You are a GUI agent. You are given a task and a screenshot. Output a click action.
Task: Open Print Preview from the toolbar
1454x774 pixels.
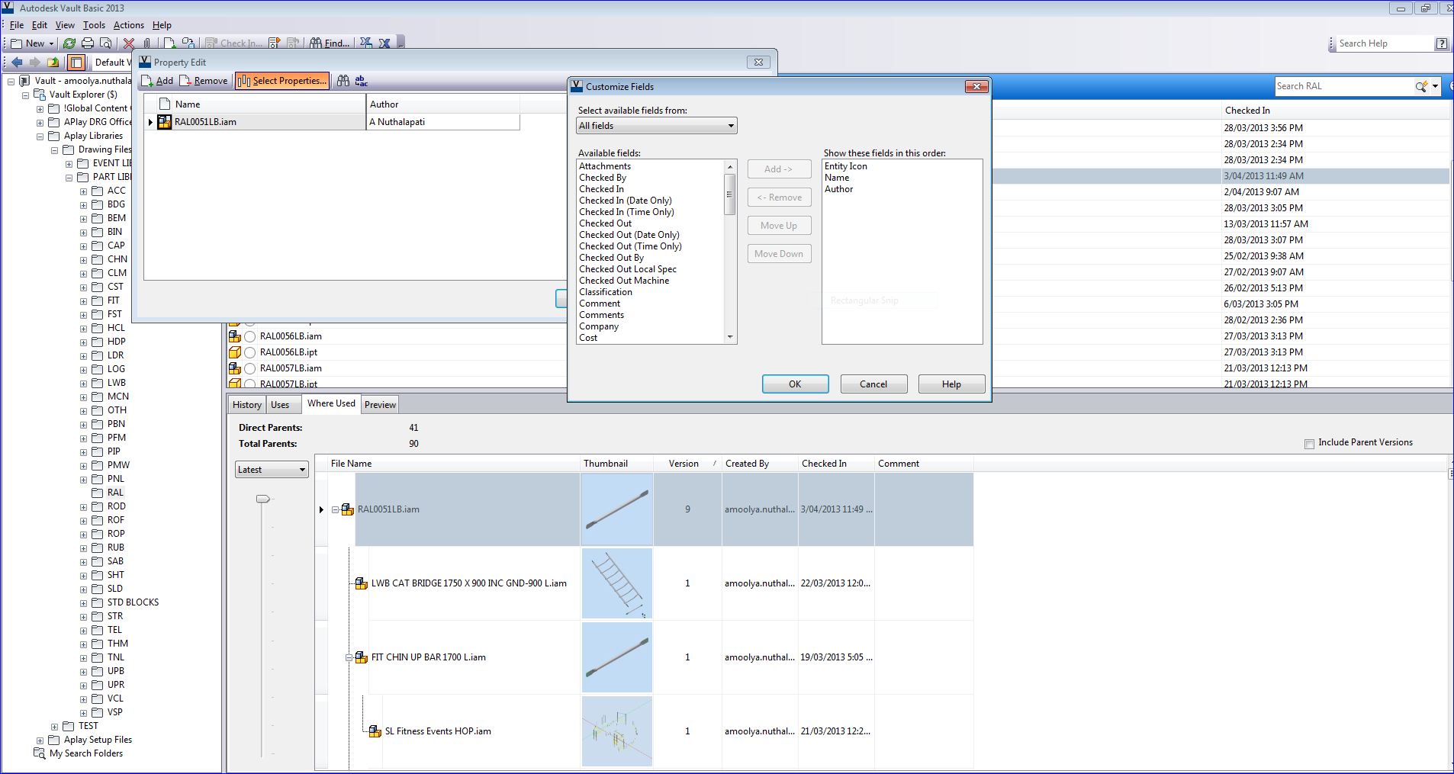tap(105, 43)
